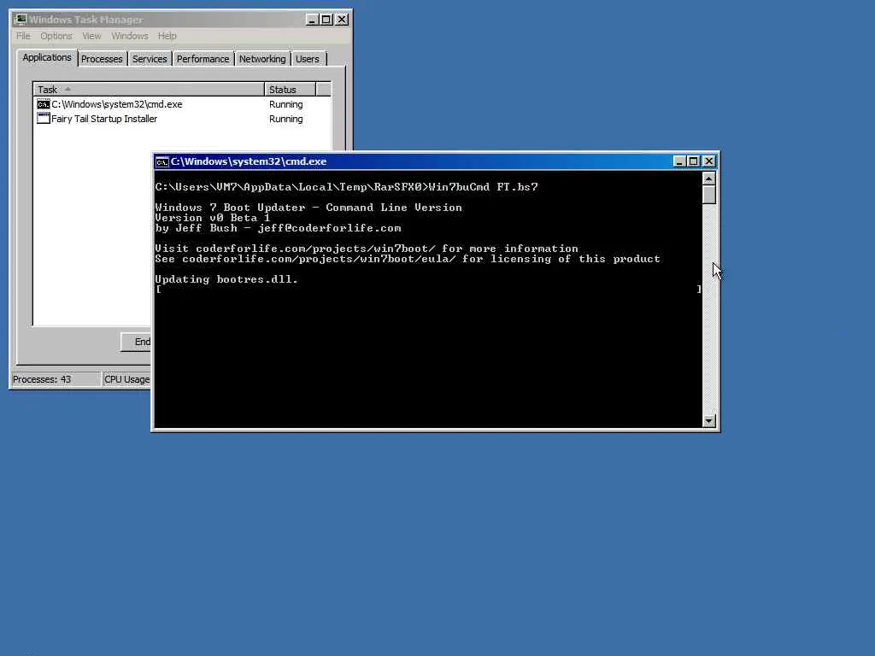Open the cmd.exe system menu icon
The width and height of the screenshot is (875, 656).
coord(161,161)
